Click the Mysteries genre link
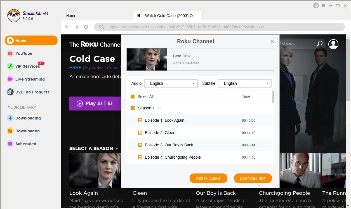The width and height of the screenshot is (351, 209). click(x=94, y=68)
